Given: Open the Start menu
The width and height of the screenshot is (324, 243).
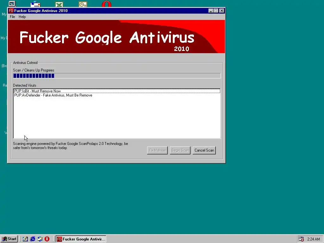Looking at the screenshot, I should click(x=9, y=239).
